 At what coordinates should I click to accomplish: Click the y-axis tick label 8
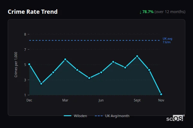click(25, 34)
